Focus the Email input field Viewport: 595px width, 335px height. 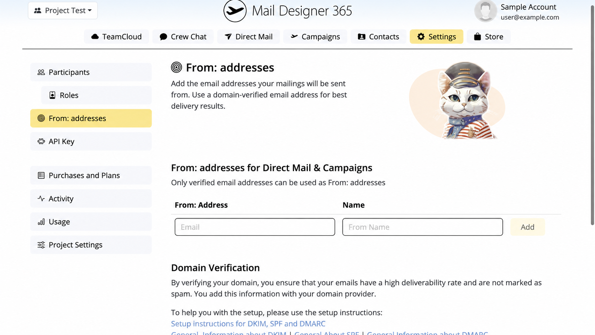[255, 227]
